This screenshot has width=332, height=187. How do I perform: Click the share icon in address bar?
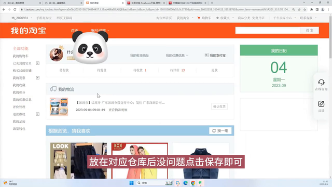point(299,9)
